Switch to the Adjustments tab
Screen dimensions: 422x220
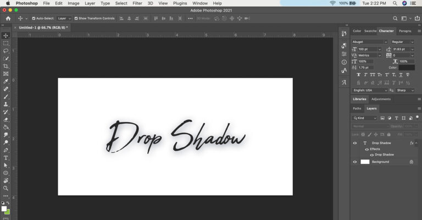coord(381,99)
